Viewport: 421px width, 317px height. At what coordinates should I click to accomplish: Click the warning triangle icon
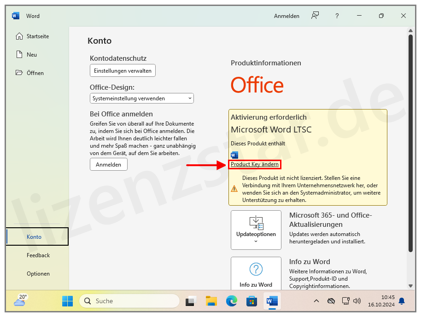(234, 189)
